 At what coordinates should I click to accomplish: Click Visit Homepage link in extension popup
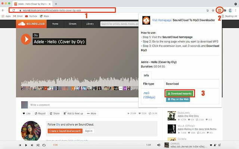162,20
